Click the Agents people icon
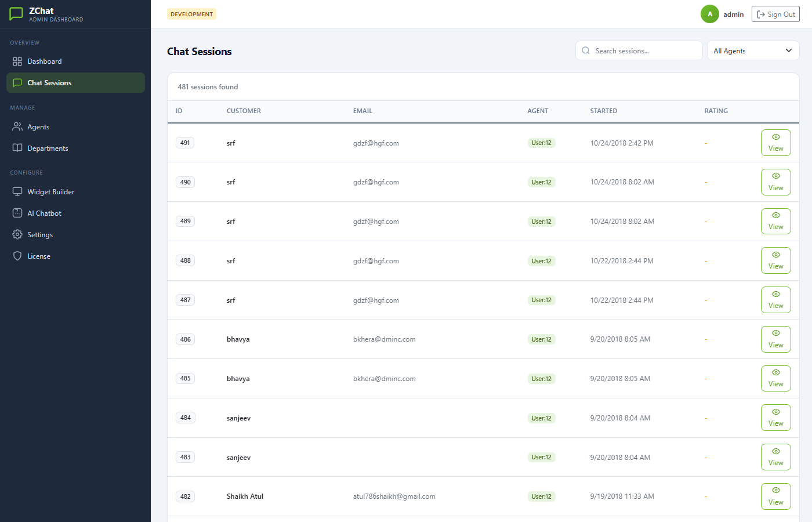The image size is (812, 522). click(x=17, y=126)
